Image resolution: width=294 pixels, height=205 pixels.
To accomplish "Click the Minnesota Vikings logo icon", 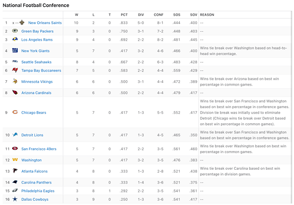I will point(15,81).
